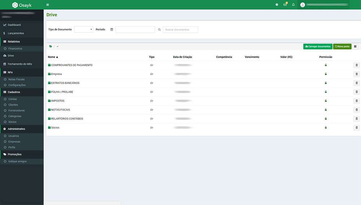Image resolution: width=361 pixels, height=205 pixels.
Task: Toggle permission lock for EXTRATOS BANCÁRIOS
Action: click(326, 83)
